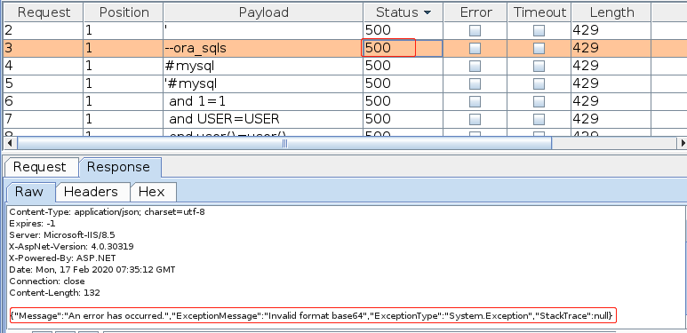Select the ''#mysql' payload in request 5

(263, 83)
